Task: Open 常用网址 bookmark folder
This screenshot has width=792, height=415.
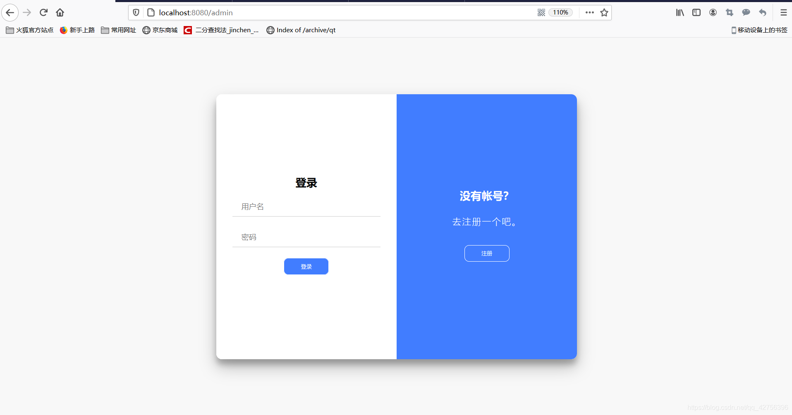Action: coord(119,30)
